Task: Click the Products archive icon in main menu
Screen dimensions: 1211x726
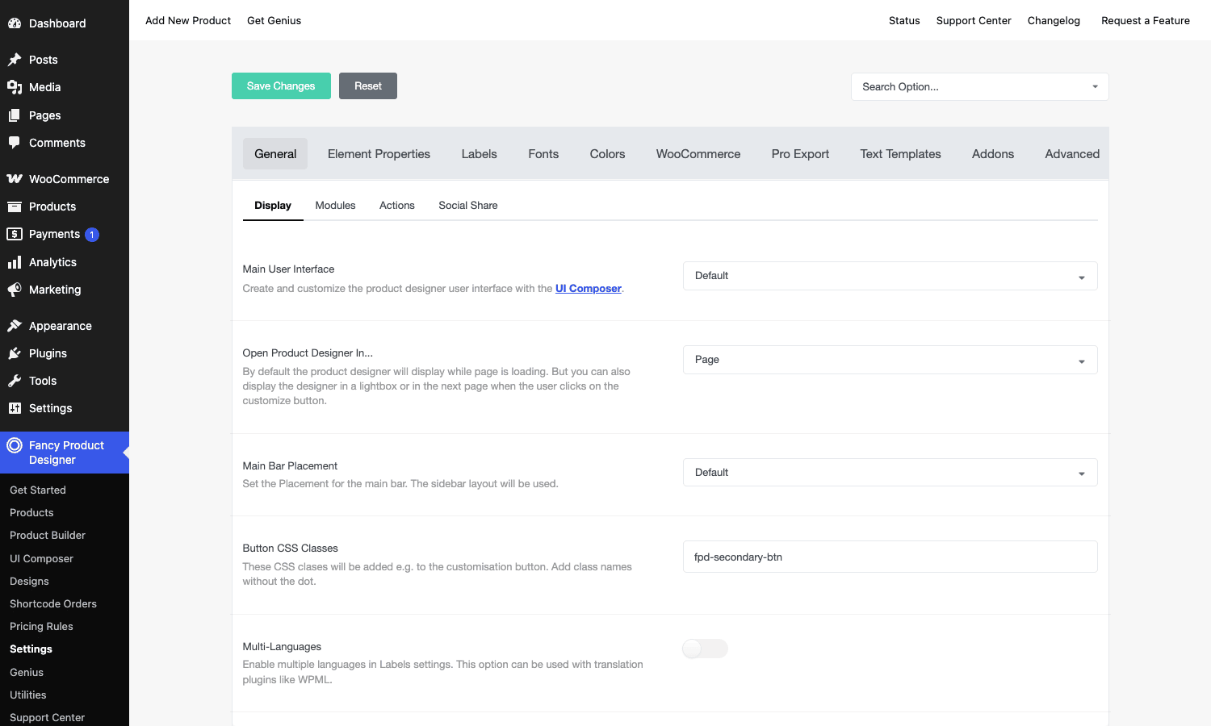Action: 15,207
